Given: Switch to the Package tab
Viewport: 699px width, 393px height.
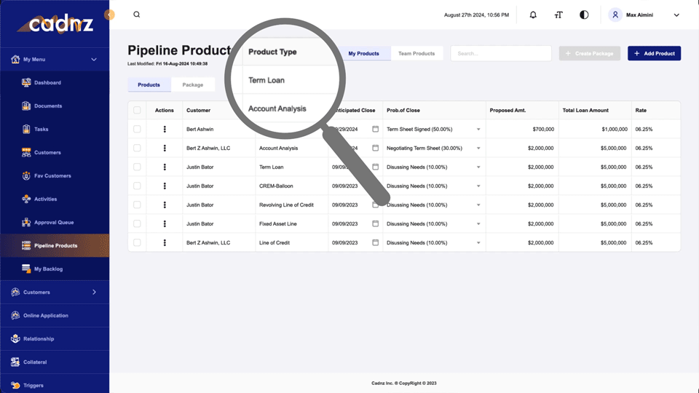Looking at the screenshot, I should [x=193, y=85].
